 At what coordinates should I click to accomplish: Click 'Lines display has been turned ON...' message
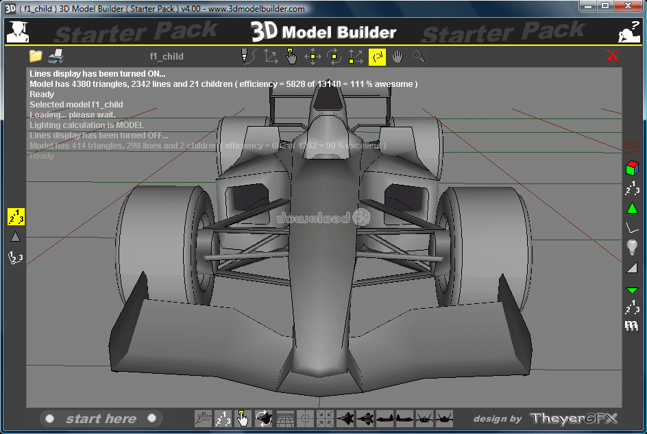pos(97,74)
